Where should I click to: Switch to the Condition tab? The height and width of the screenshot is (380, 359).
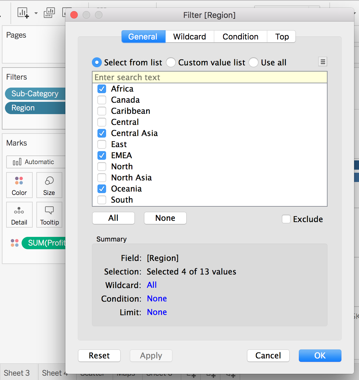click(240, 37)
